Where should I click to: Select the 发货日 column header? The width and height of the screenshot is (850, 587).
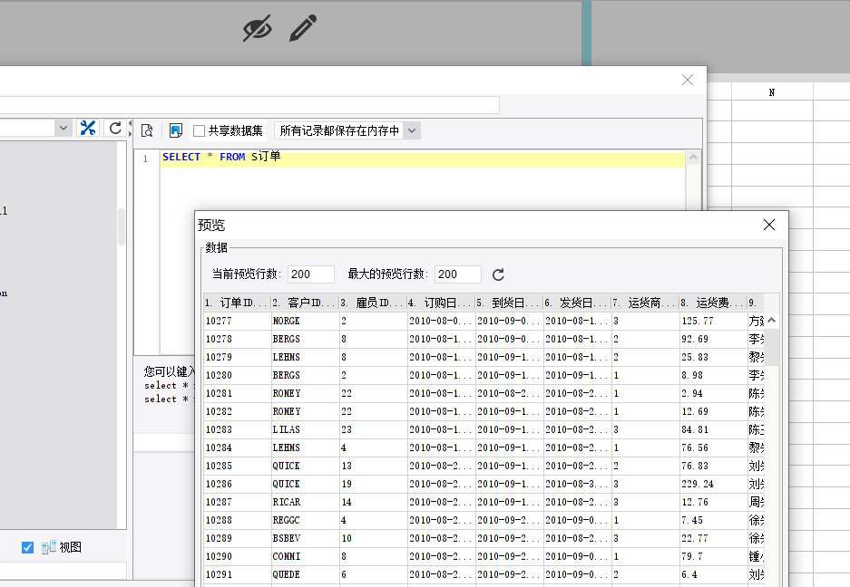pyautogui.click(x=577, y=303)
